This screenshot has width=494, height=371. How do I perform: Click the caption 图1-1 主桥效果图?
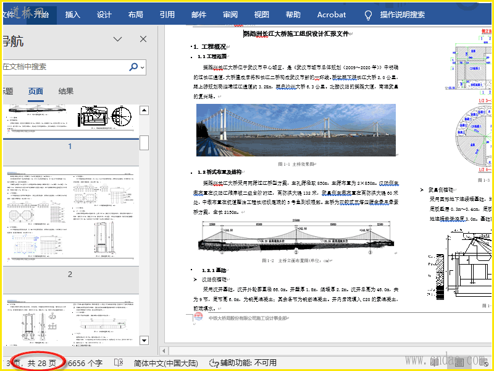click(x=296, y=164)
